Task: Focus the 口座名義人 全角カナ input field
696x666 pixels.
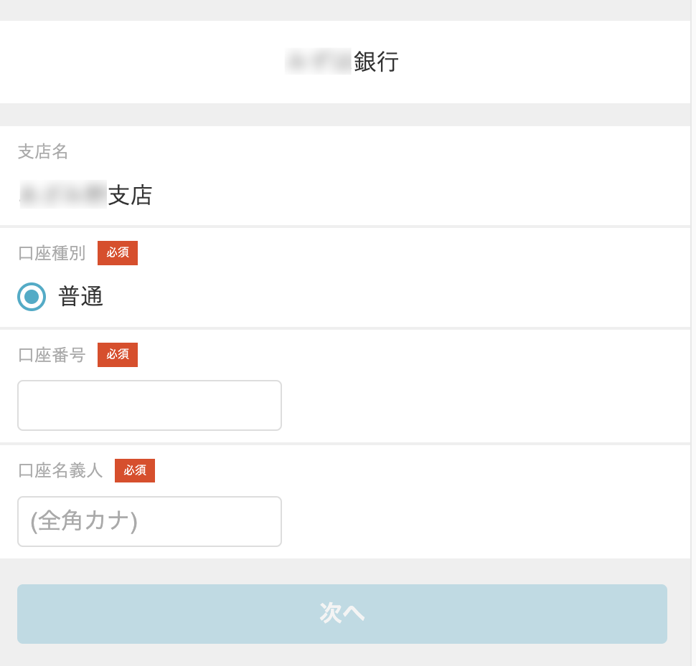Action: point(149,521)
